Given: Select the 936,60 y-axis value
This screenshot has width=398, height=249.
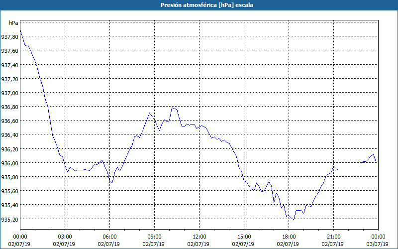Looking at the screenshot, I should pos(9,121).
